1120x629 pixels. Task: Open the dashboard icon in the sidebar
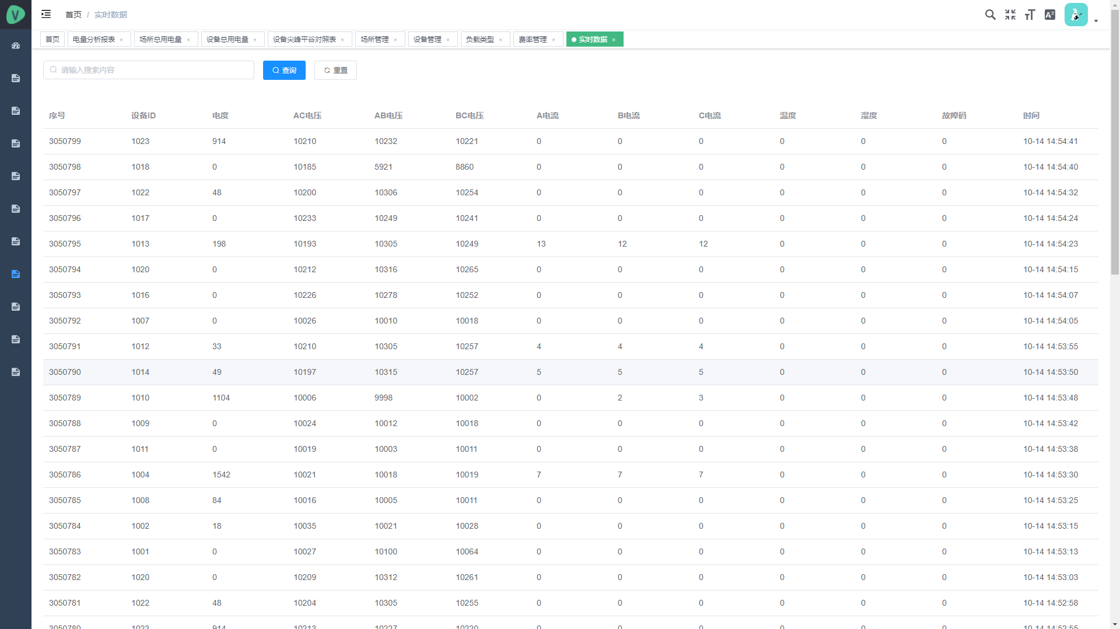tap(16, 45)
